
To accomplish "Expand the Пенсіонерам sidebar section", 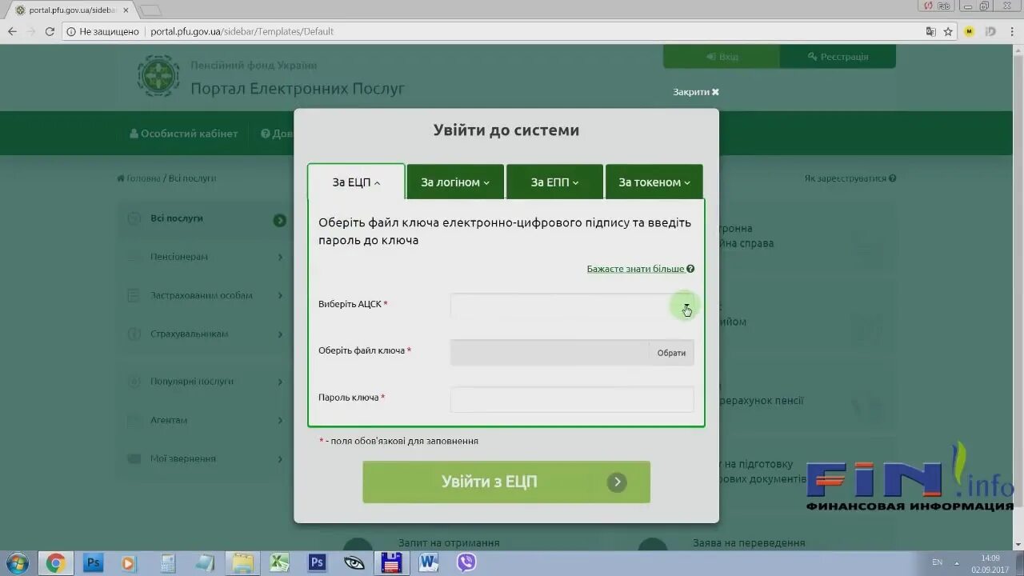I will [x=203, y=257].
